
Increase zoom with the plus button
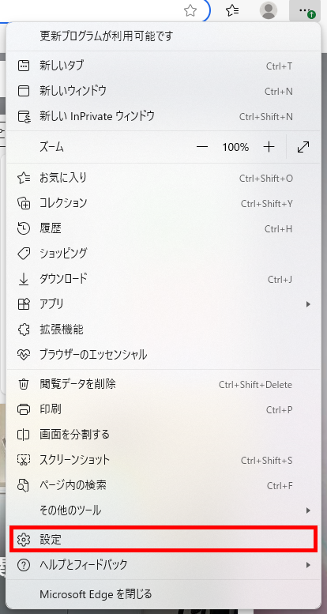point(269,147)
